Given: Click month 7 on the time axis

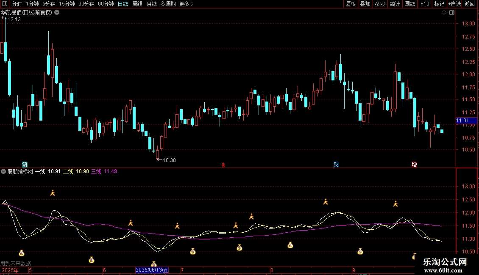Looking at the screenshot, I should pos(182,270).
